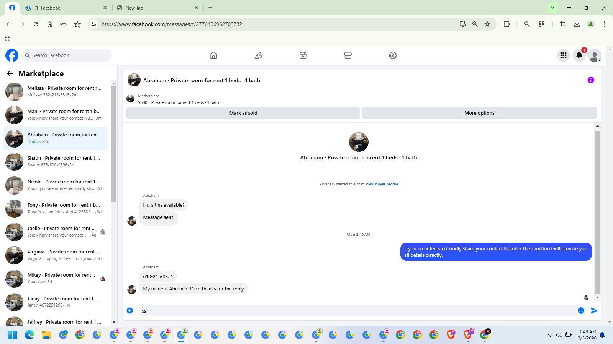
Task: Open Virginia's conversation in the list
Action: pyautogui.click(x=56, y=255)
